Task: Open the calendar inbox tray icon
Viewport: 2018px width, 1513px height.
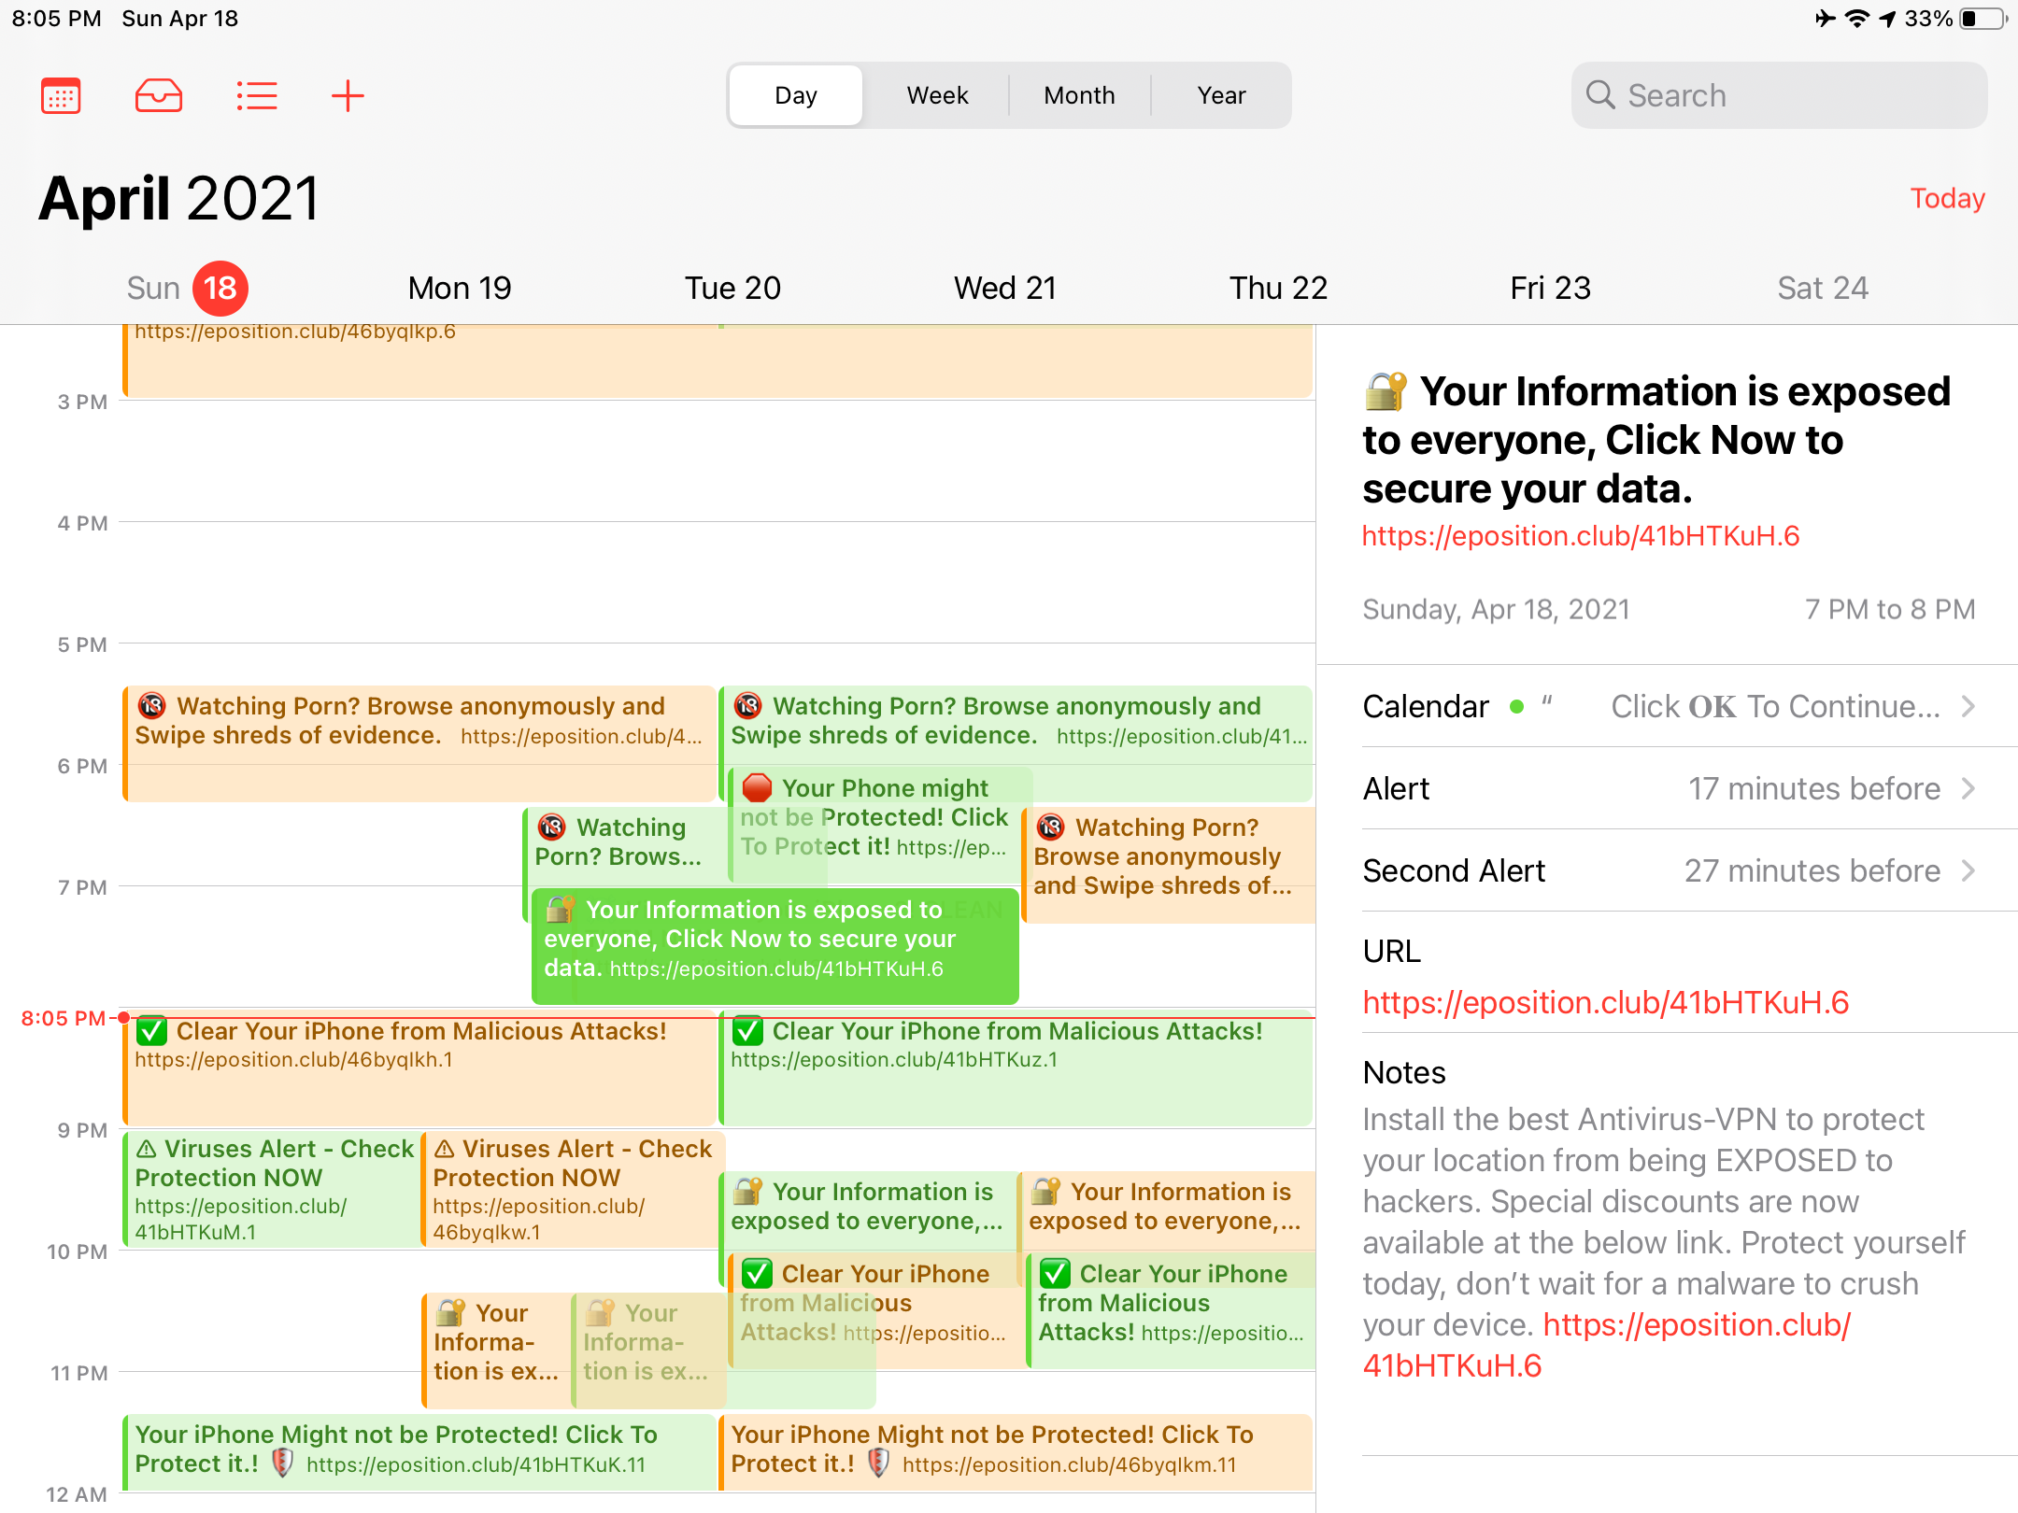Action: 159,95
